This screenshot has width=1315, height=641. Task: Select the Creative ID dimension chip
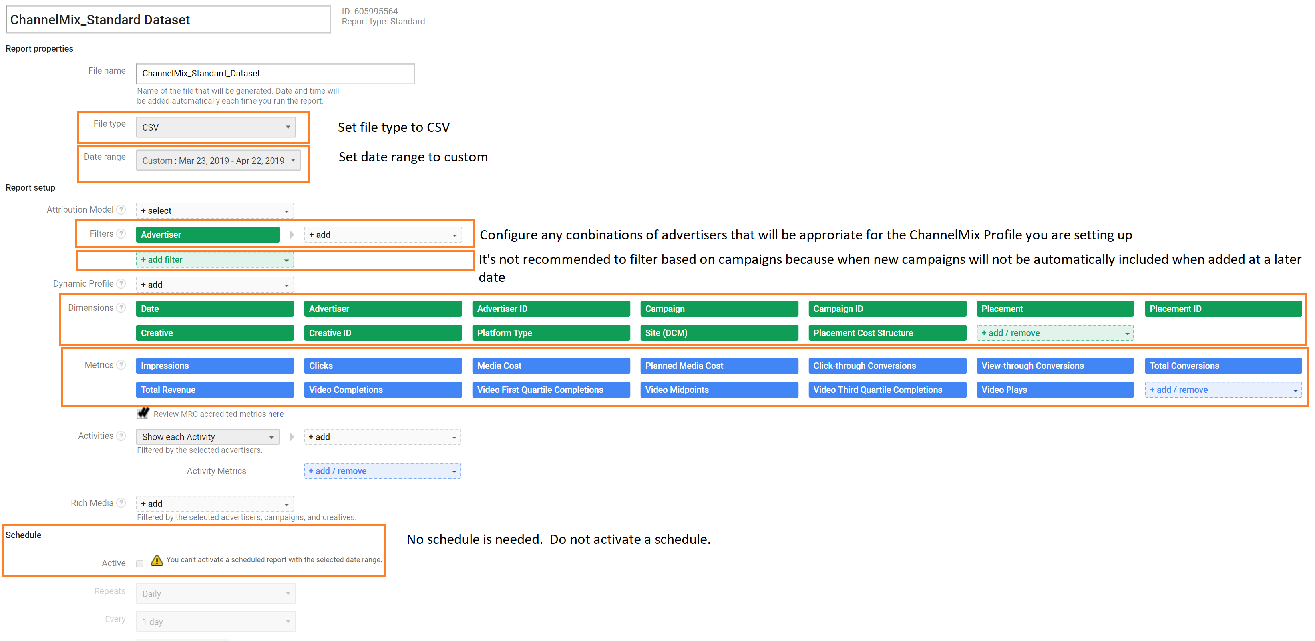coord(383,333)
